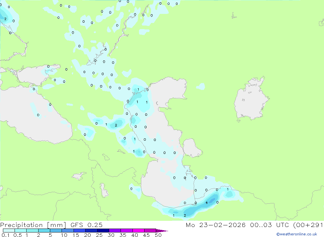Image resolution: width=324 pixels, height=237 pixels.
Task: Click the 20–25 mm dark blue swatch
Action: tap(91, 231)
